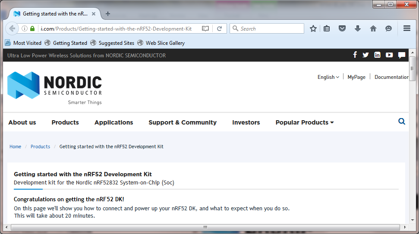419x234 pixels.
Task: Go to Firefox home page icon
Action: coord(373,28)
